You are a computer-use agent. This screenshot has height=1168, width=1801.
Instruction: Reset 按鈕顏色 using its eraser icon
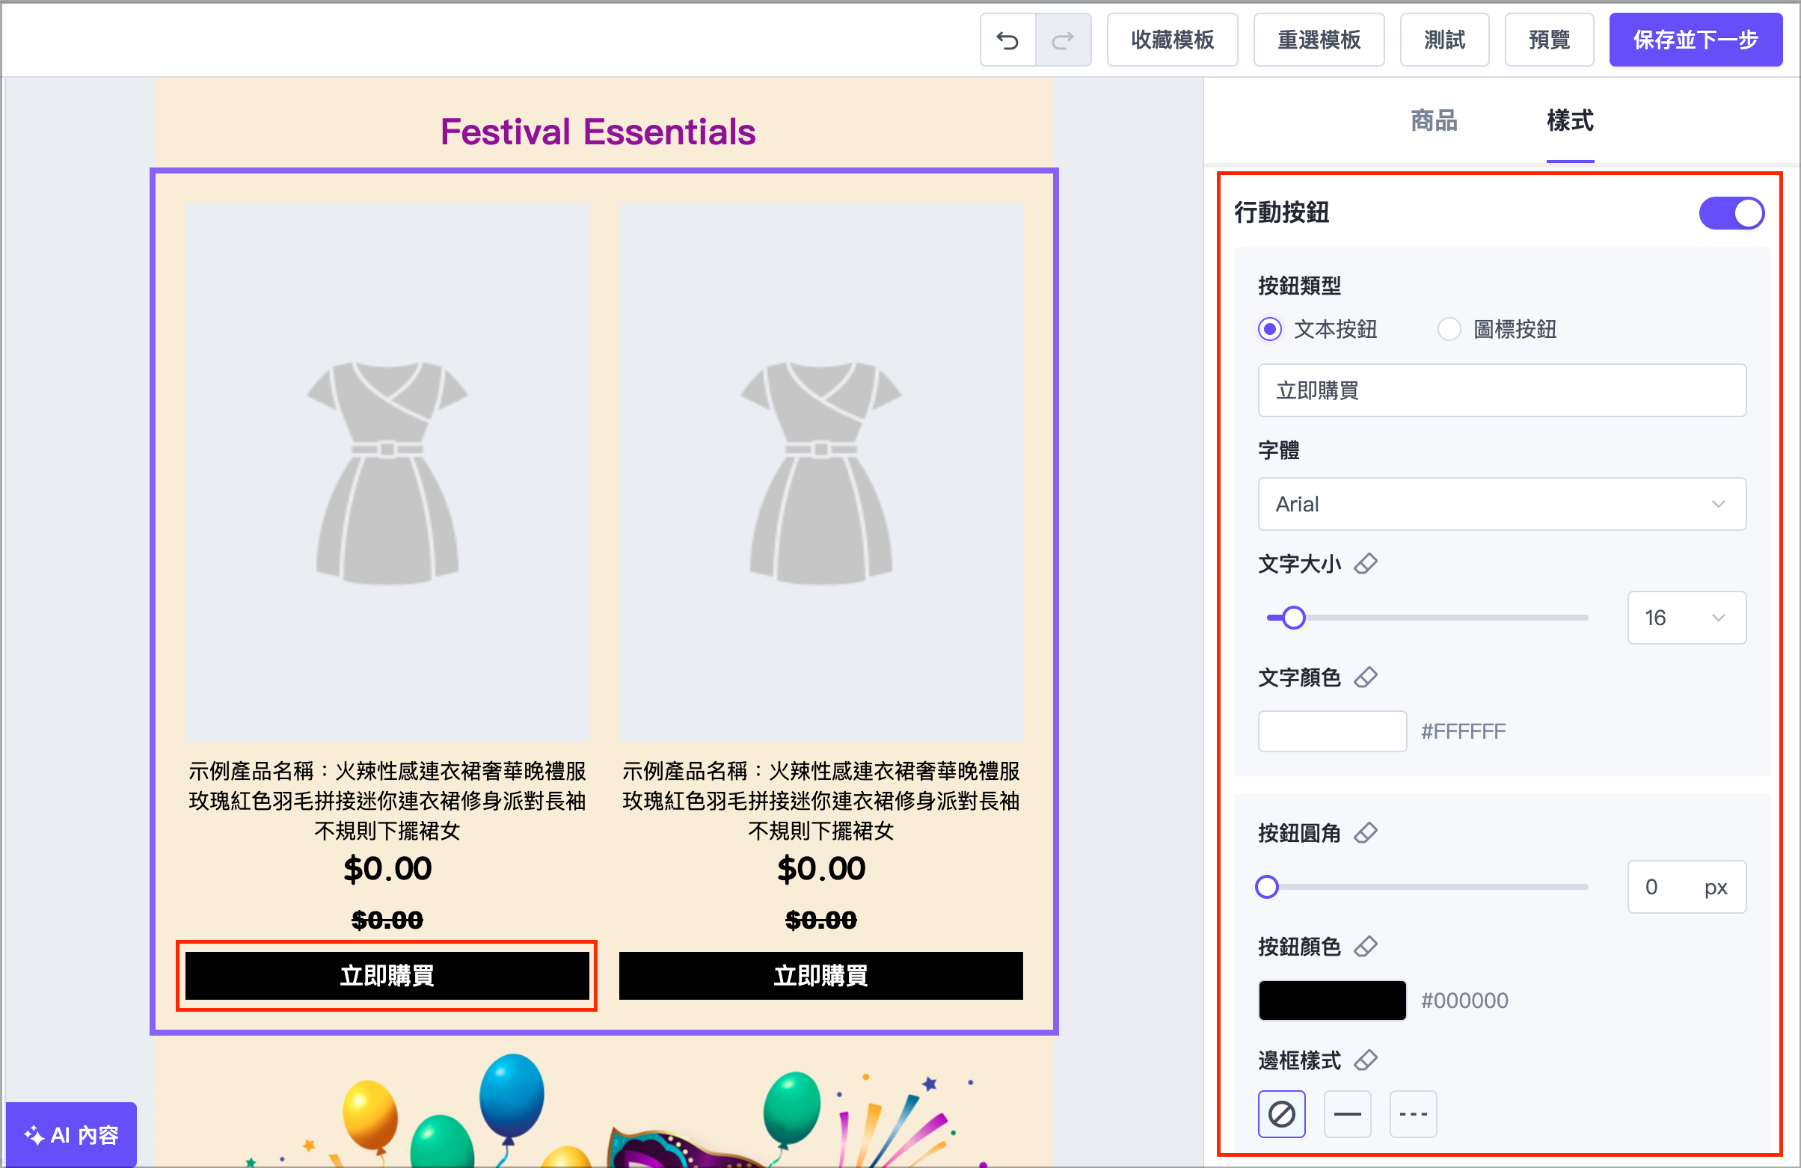tap(1366, 947)
